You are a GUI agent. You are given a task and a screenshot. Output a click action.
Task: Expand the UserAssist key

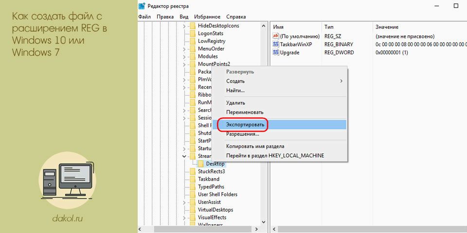tap(184, 202)
